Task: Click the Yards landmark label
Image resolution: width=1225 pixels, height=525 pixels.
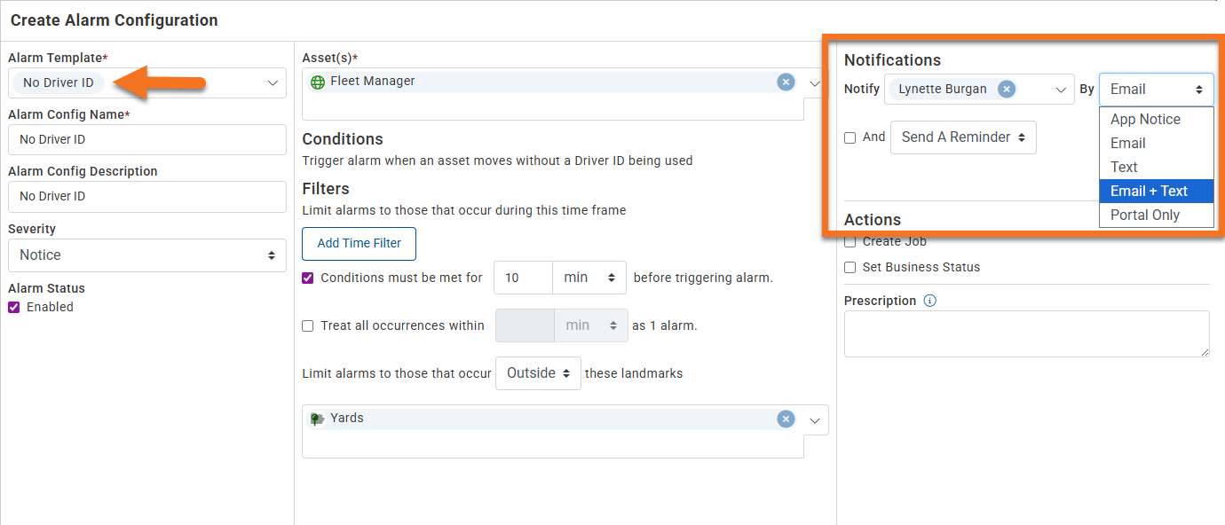Action: [347, 418]
